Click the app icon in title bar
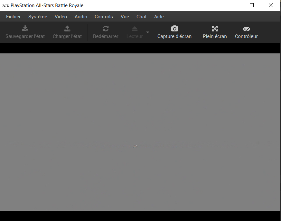The height and width of the screenshot is (221, 281). (5, 5)
